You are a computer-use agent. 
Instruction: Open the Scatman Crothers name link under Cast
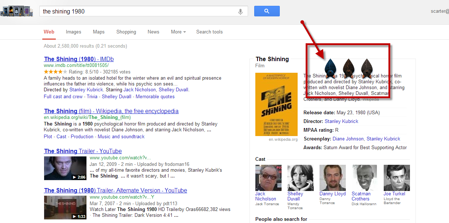click(x=361, y=196)
